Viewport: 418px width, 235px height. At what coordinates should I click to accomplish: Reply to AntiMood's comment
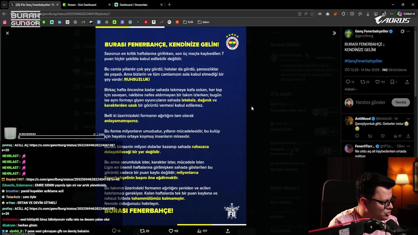click(357, 136)
